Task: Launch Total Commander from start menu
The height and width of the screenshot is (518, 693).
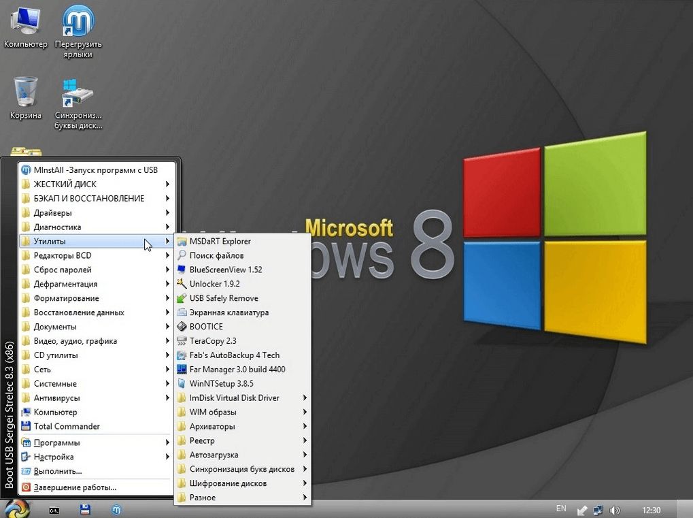Action: (67, 427)
